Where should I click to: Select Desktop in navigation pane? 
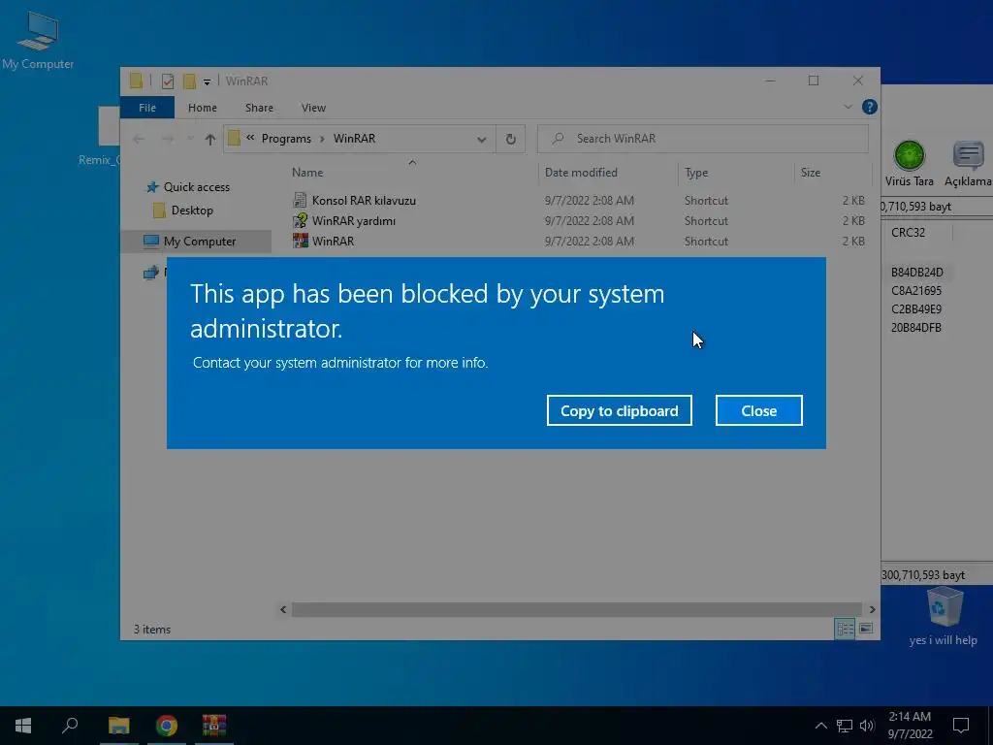click(192, 211)
